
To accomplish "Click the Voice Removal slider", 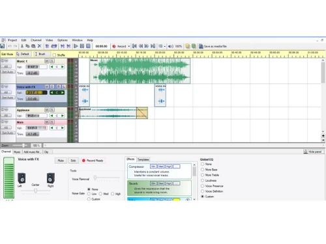I will pyautogui.click(x=107, y=178).
